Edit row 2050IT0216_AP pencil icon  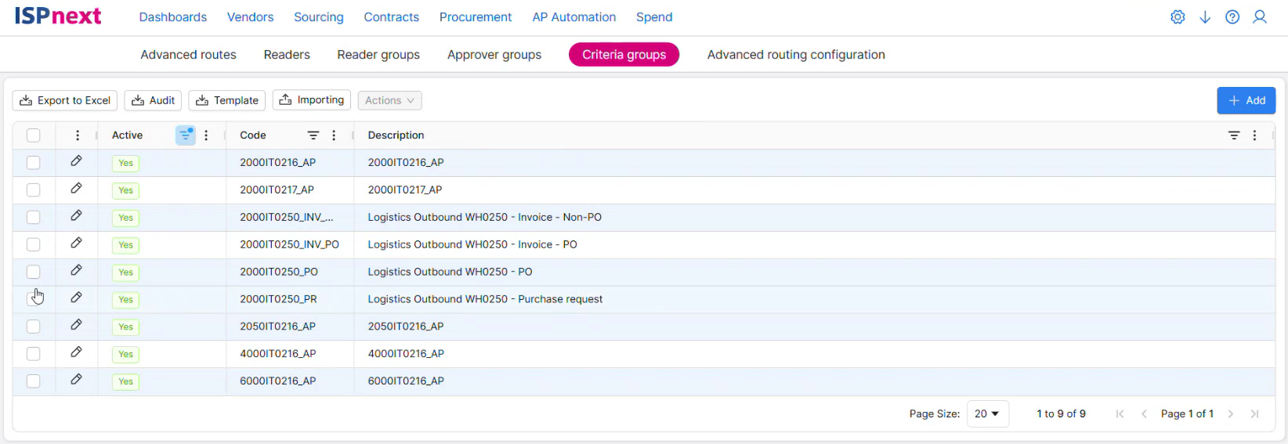tap(76, 325)
